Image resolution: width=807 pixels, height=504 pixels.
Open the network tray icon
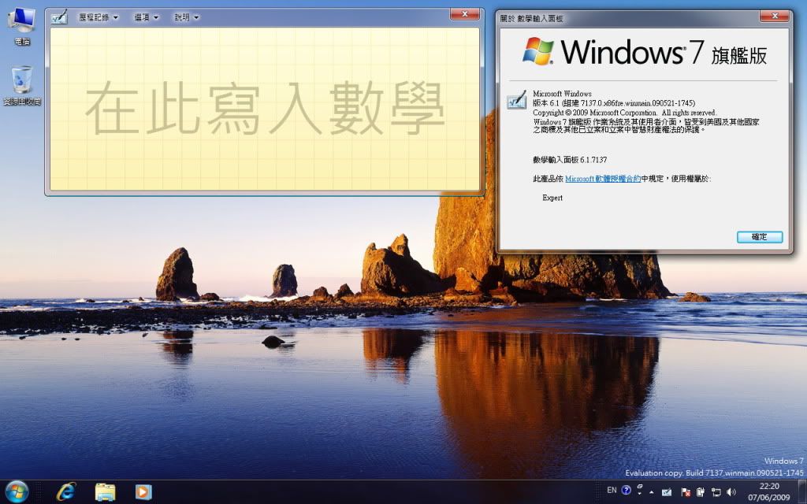tap(716, 492)
